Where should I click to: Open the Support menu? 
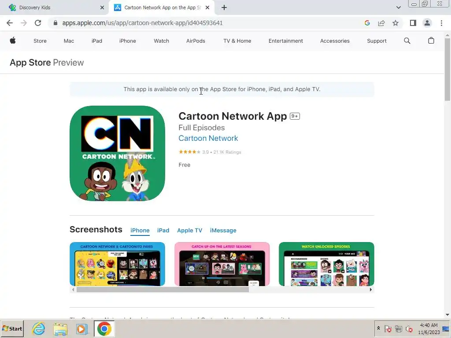[377, 41]
